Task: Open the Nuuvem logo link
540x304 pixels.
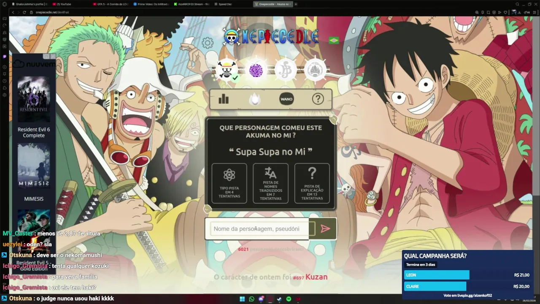Action: pyautogui.click(x=34, y=64)
